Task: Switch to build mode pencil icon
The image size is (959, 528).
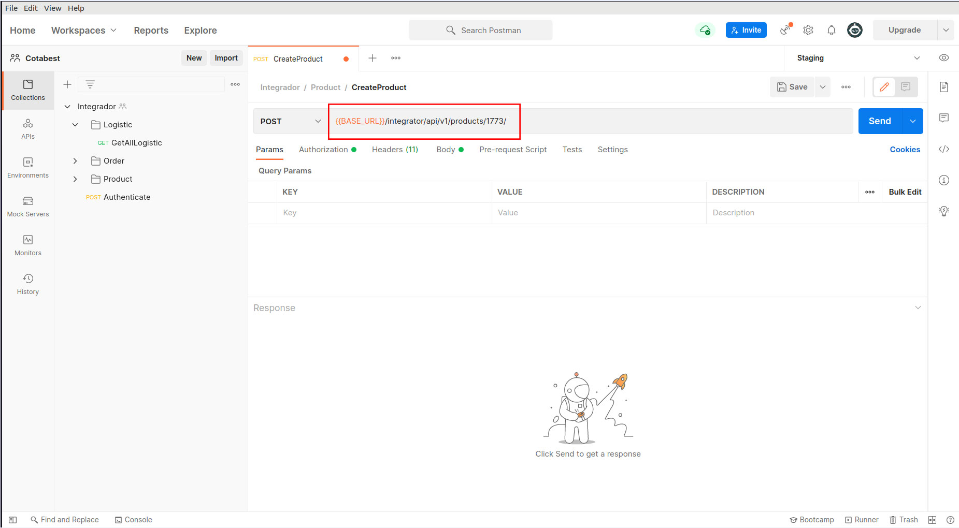Action: (884, 87)
